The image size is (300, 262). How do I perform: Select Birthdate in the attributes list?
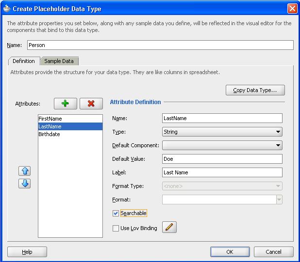[x=50, y=134]
